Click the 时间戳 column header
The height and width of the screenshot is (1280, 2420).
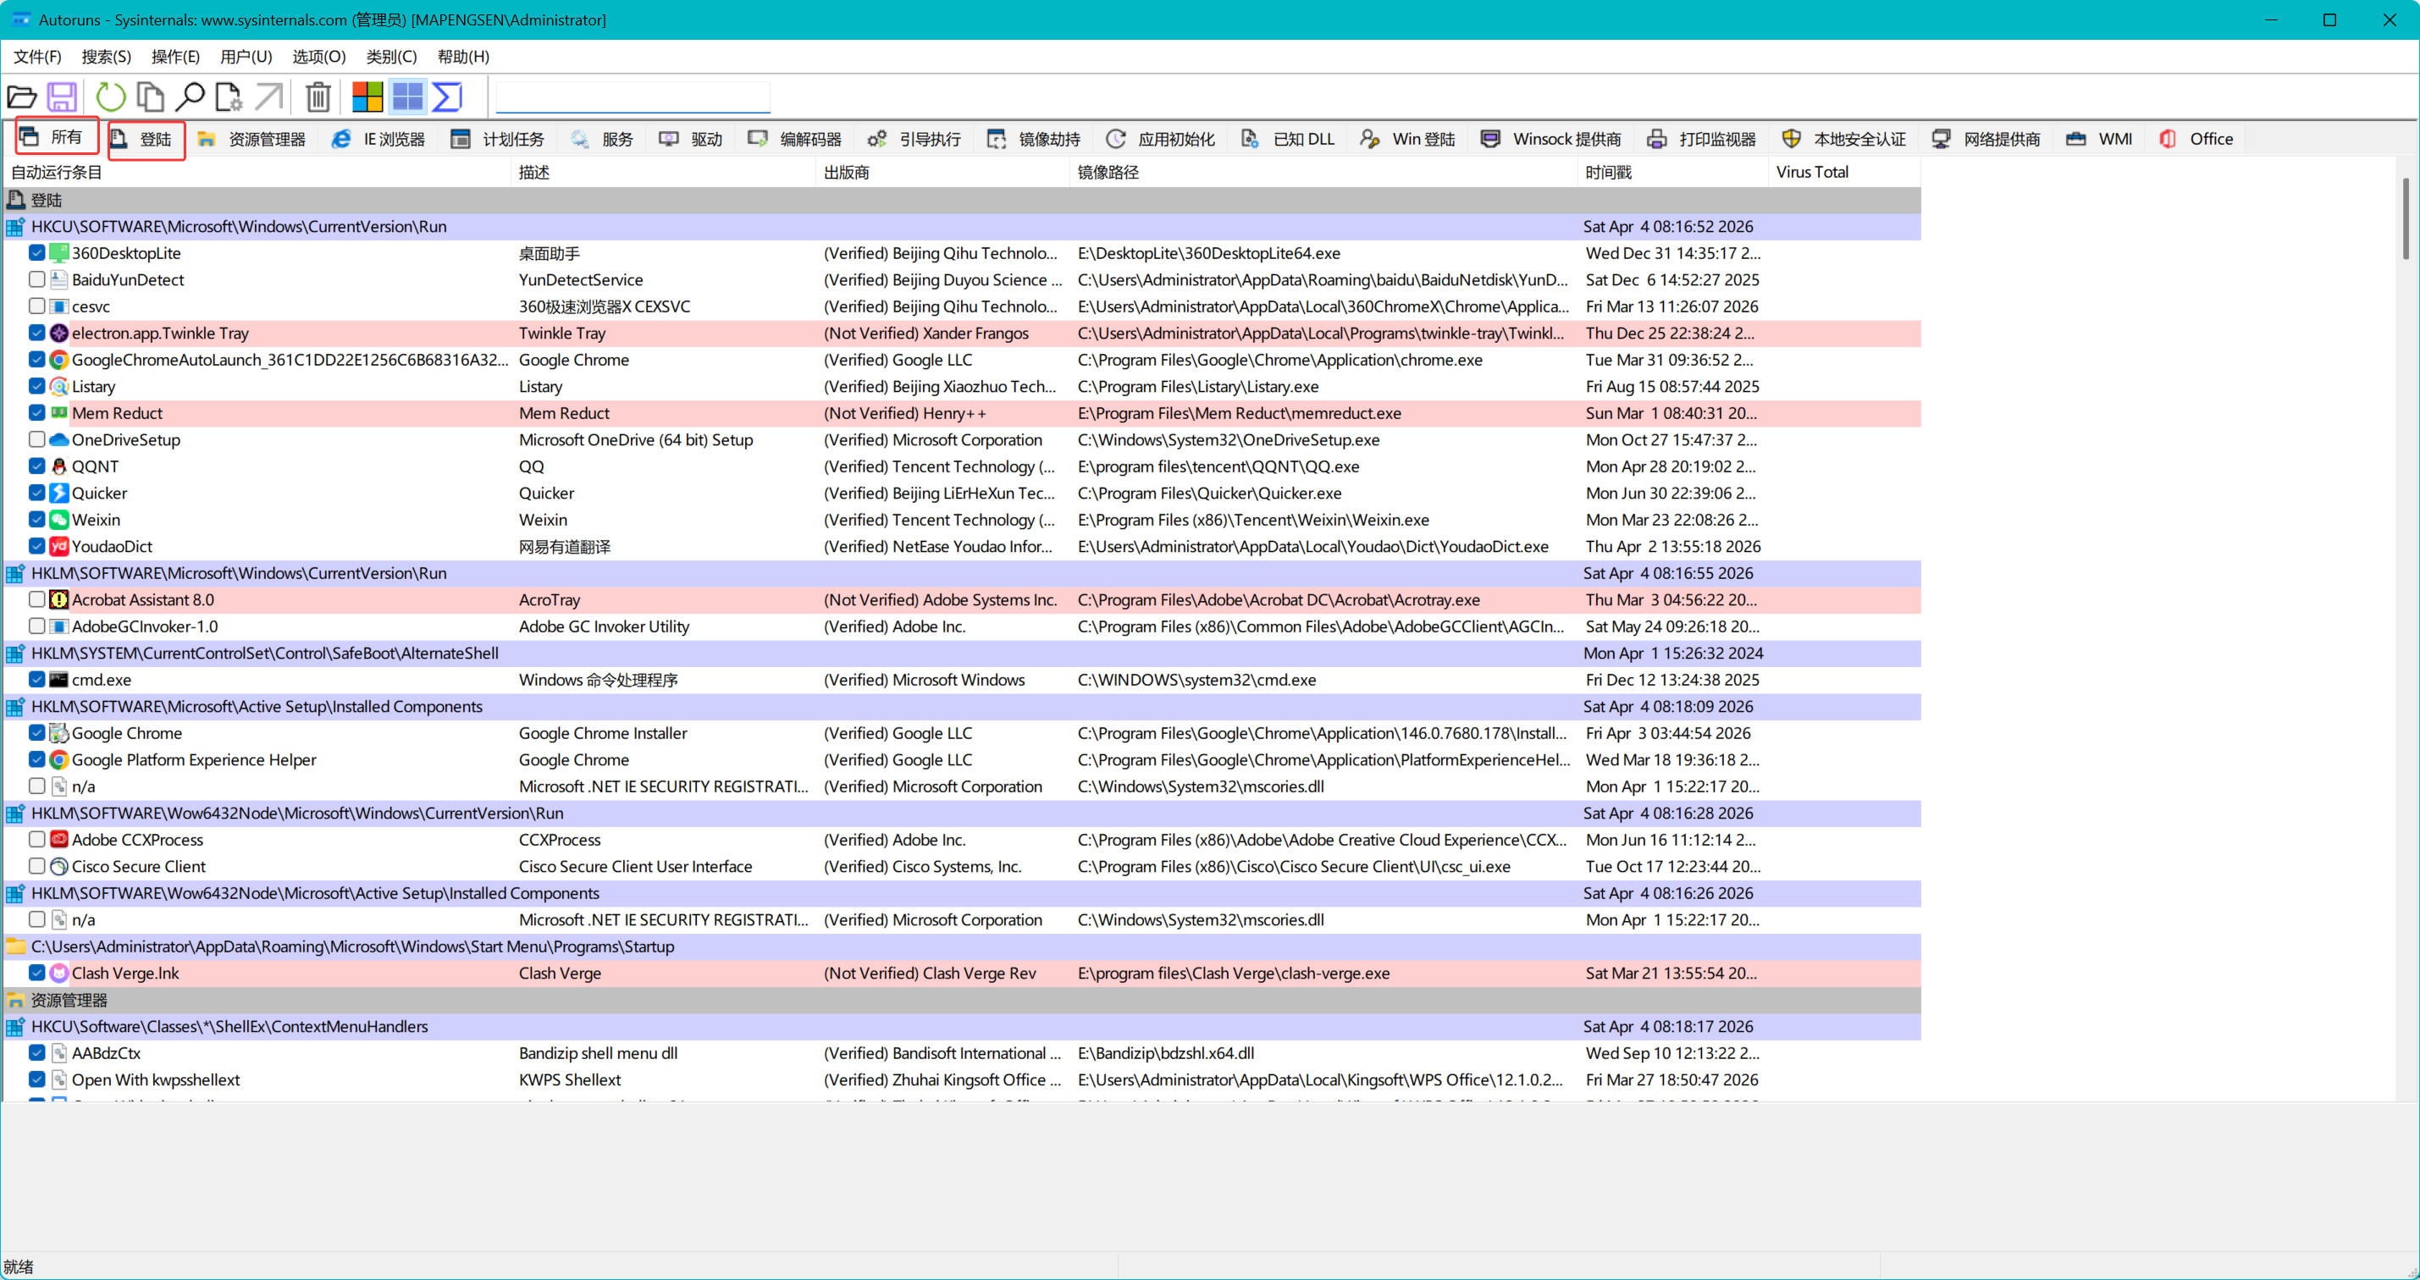click(x=1608, y=172)
